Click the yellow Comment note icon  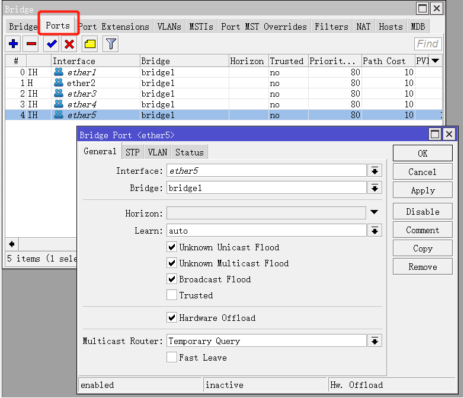coord(89,44)
